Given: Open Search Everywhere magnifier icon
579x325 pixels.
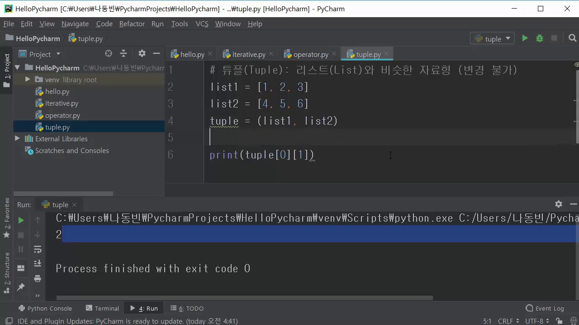Looking at the screenshot, I should (573, 38).
